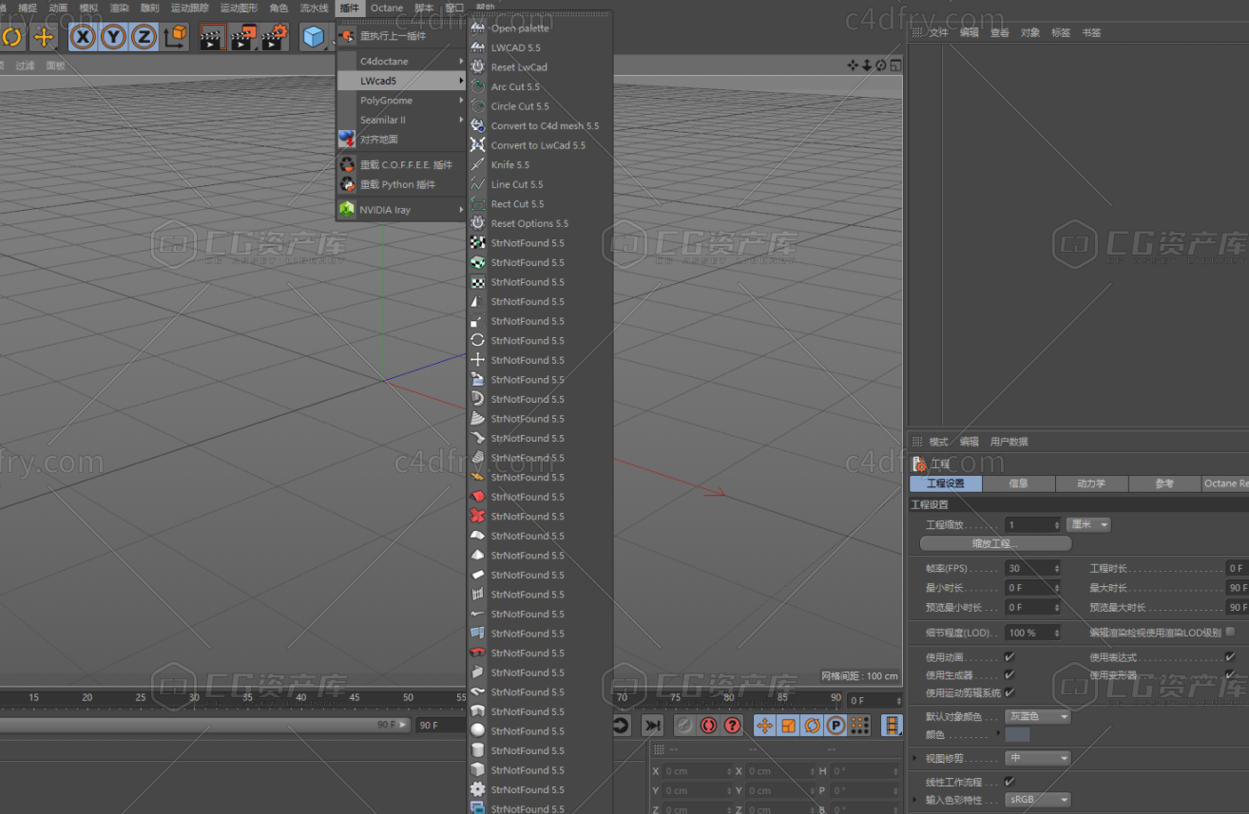The image size is (1249, 814).
Task: Toggle the 使用运动剪辑系统 checkbox
Action: [x=1009, y=692]
